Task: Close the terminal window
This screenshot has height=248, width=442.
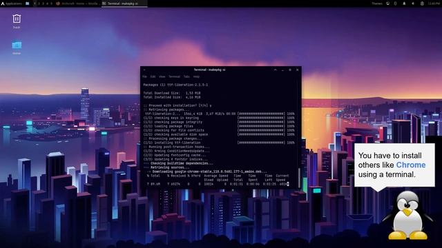Action: [298, 70]
